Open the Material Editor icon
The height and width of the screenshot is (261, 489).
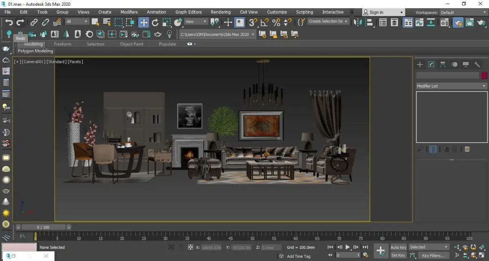(445, 22)
